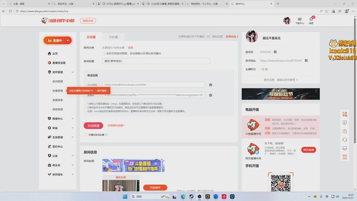
Task: Click 选择 to choose room category
Action: click(x=130, y=48)
